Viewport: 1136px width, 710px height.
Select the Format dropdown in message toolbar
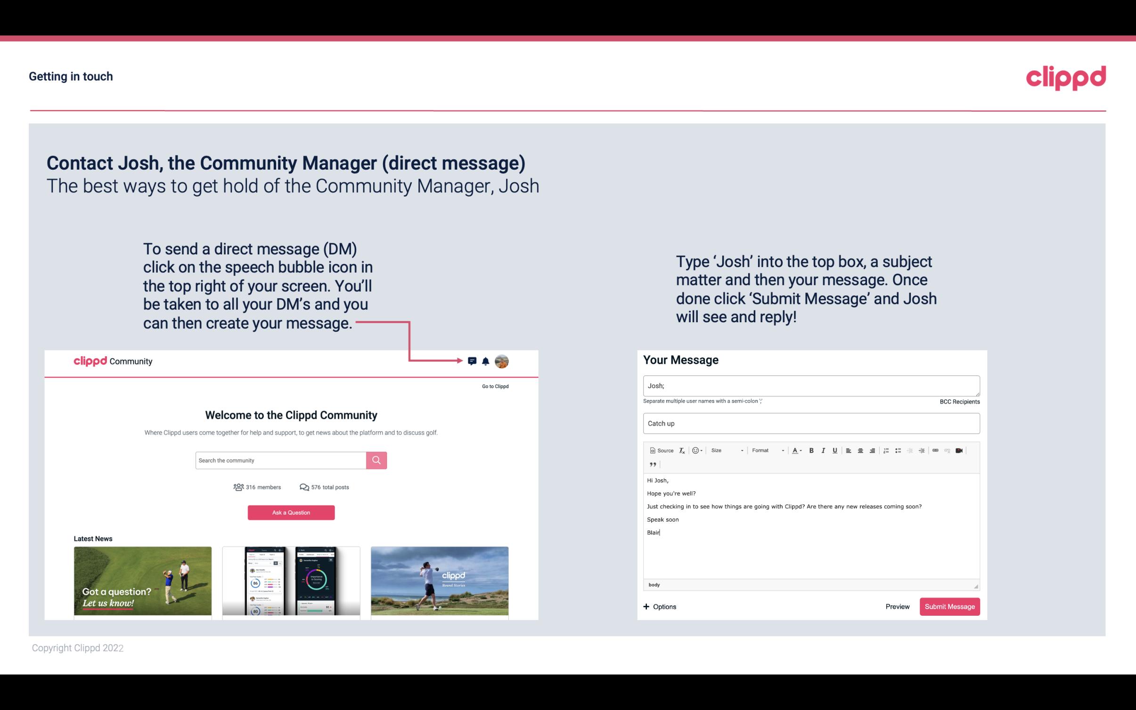765,450
